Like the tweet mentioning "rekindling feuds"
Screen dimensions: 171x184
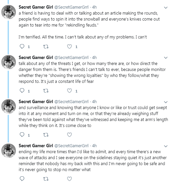[69, 47]
